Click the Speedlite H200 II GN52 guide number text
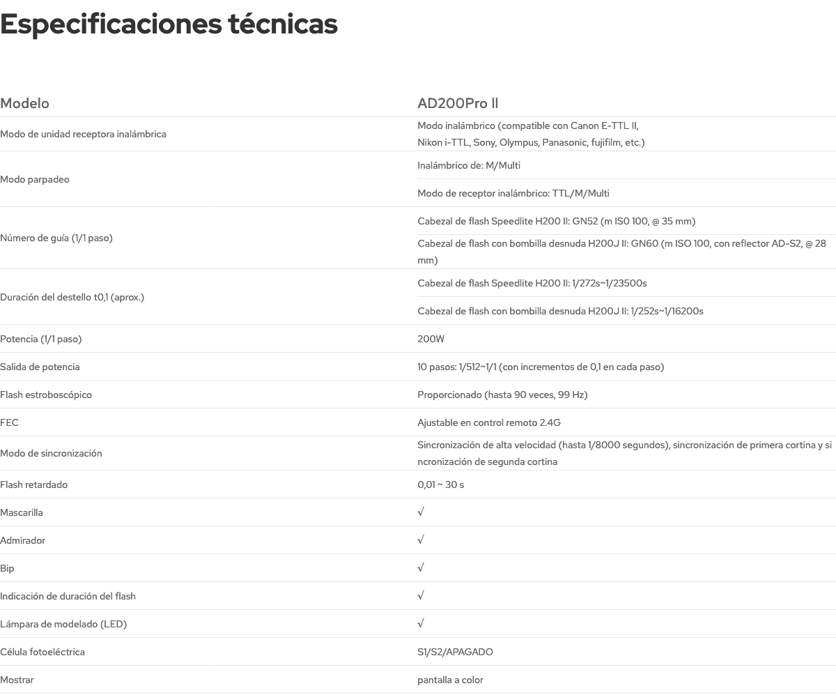This screenshot has height=695, width=836. coord(556,221)
